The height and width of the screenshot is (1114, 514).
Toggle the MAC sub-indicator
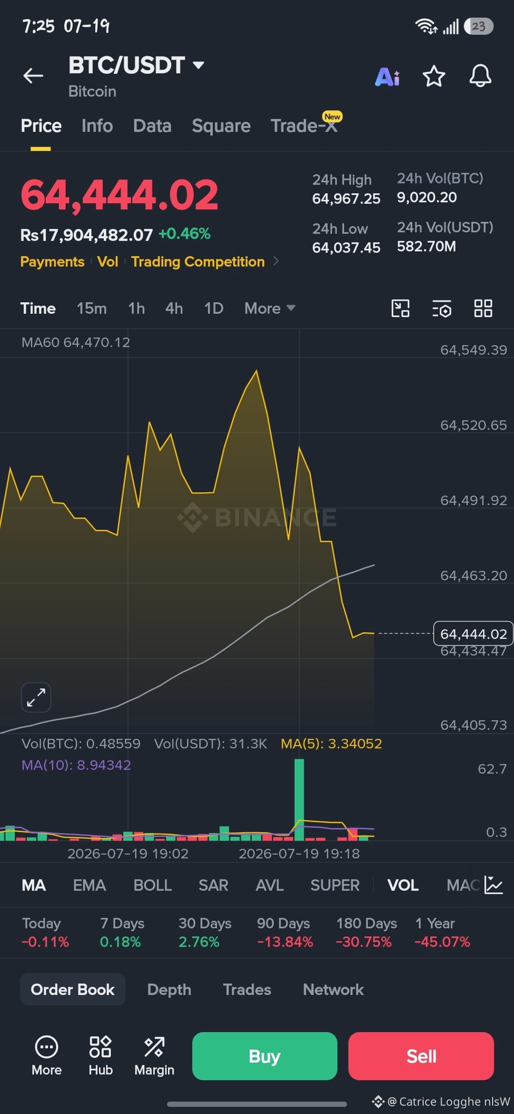464,885
